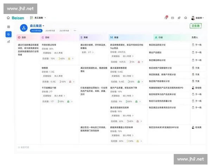Open the action 制定支持未来5年发展的ERP计划
Viewport: 211px width, 168px height.
click(164, 127)
